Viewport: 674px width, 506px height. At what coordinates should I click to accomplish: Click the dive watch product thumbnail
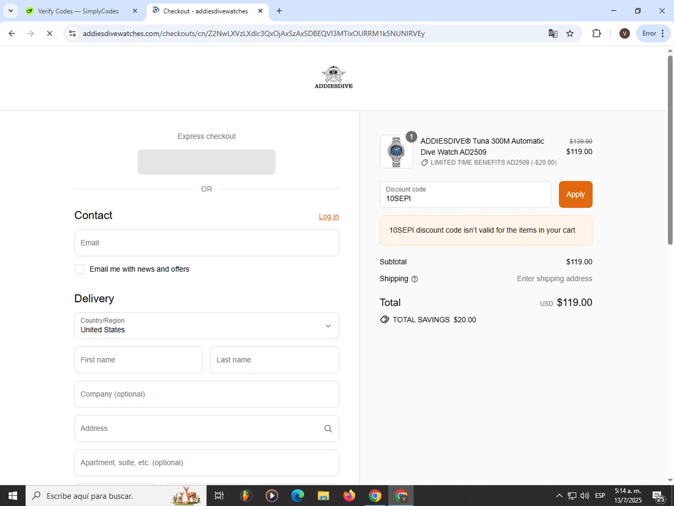(396, 152)
